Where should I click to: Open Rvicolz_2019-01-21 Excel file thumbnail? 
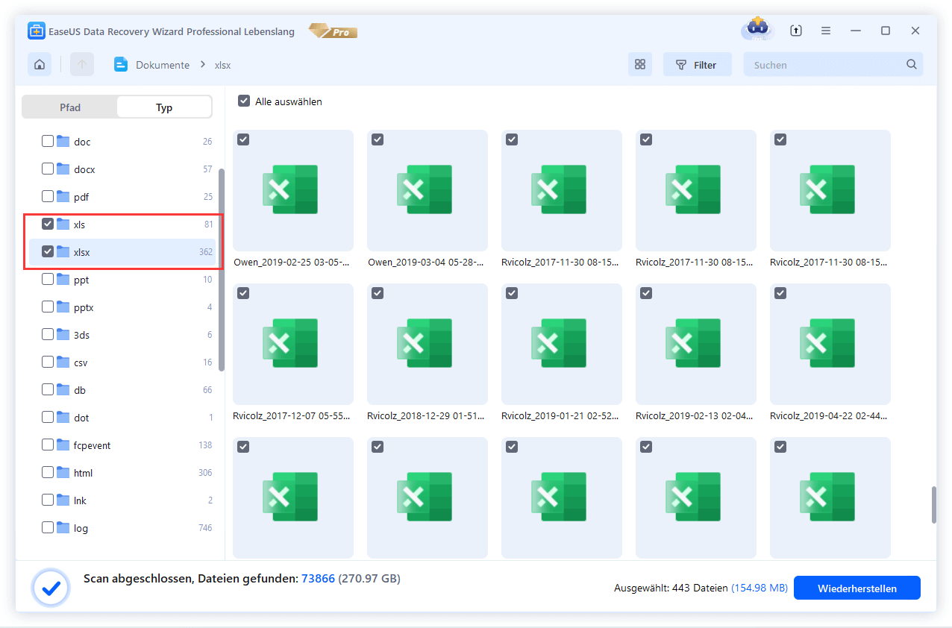562,344
